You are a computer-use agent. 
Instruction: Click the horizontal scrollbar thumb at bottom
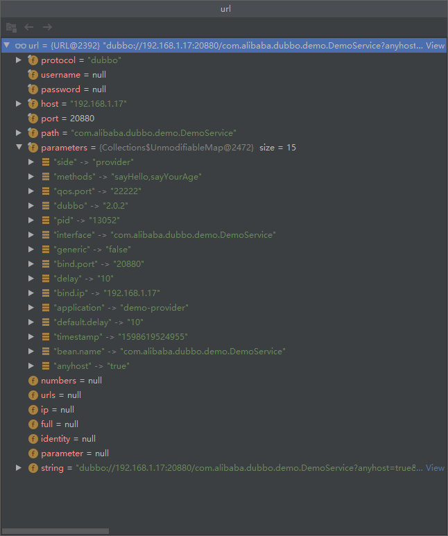pos(55,531)
